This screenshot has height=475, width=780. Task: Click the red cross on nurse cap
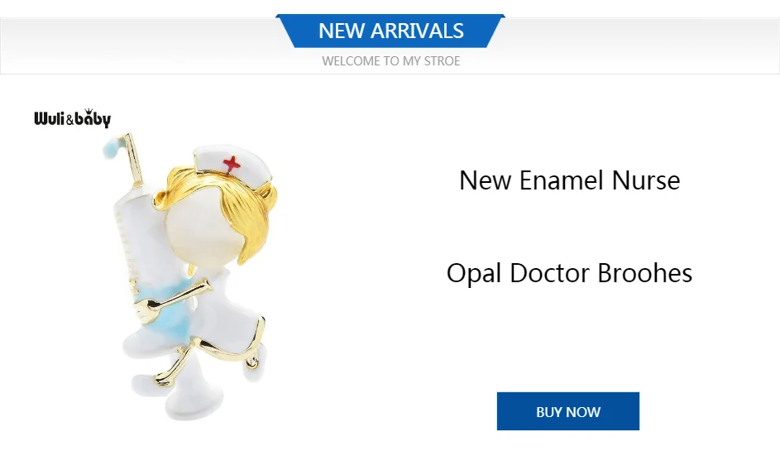pos(232,164)
